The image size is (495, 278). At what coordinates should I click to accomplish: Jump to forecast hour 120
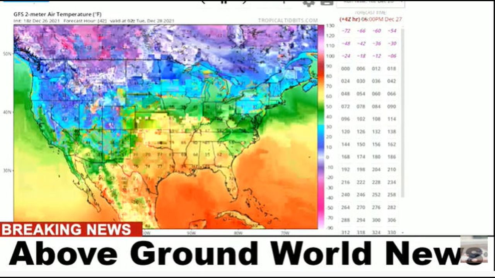click(345, 132)
